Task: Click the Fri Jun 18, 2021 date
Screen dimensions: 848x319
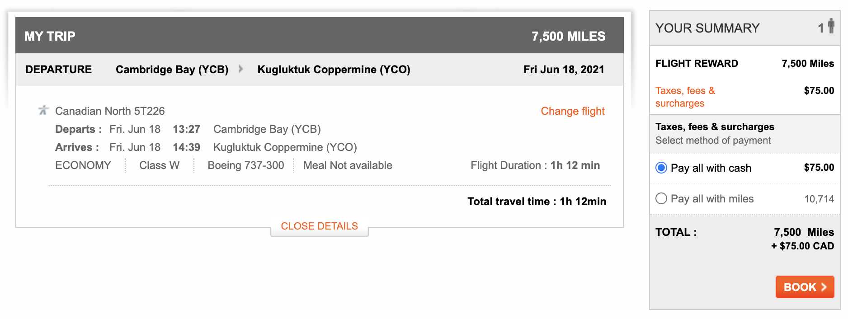Action: point(564,70)
